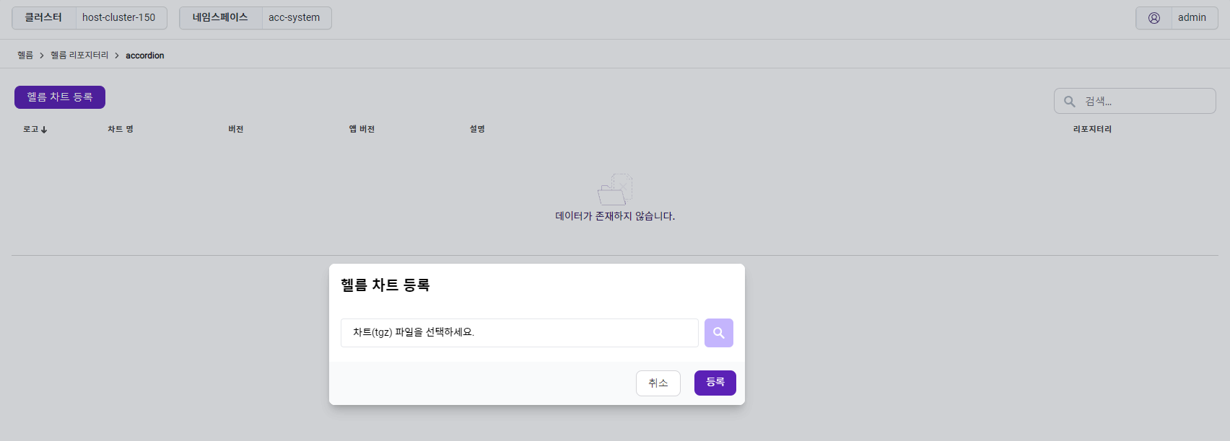The height and width of the screenshot is (441, 1230).
Task: Cancel the dialog with 취소
Action: [658, 383]
